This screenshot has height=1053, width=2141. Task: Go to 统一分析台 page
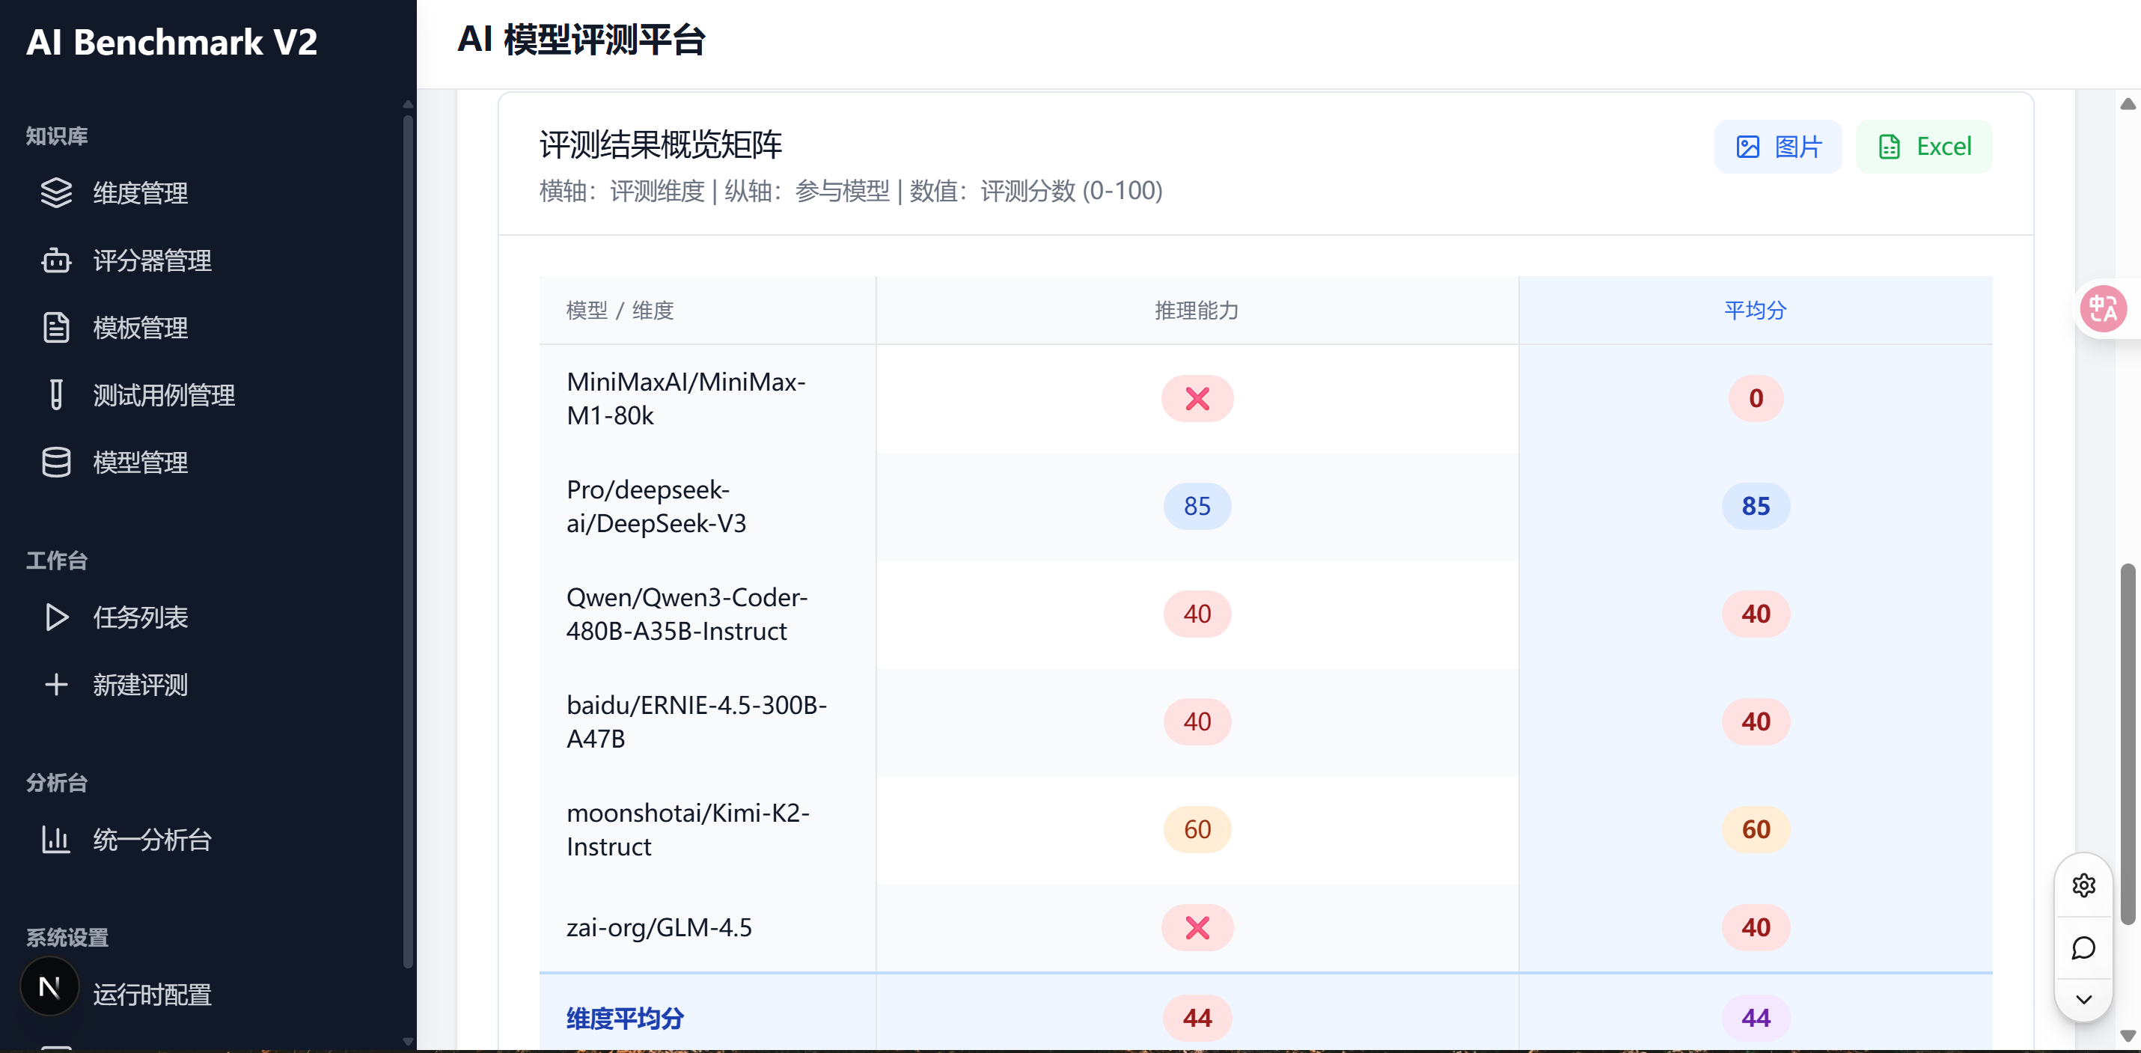coord(151,840)
